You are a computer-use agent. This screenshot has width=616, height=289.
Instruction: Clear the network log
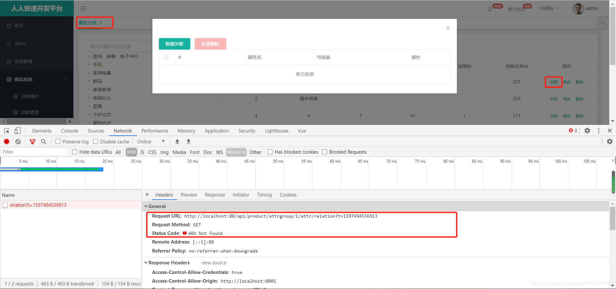point(18,141)
